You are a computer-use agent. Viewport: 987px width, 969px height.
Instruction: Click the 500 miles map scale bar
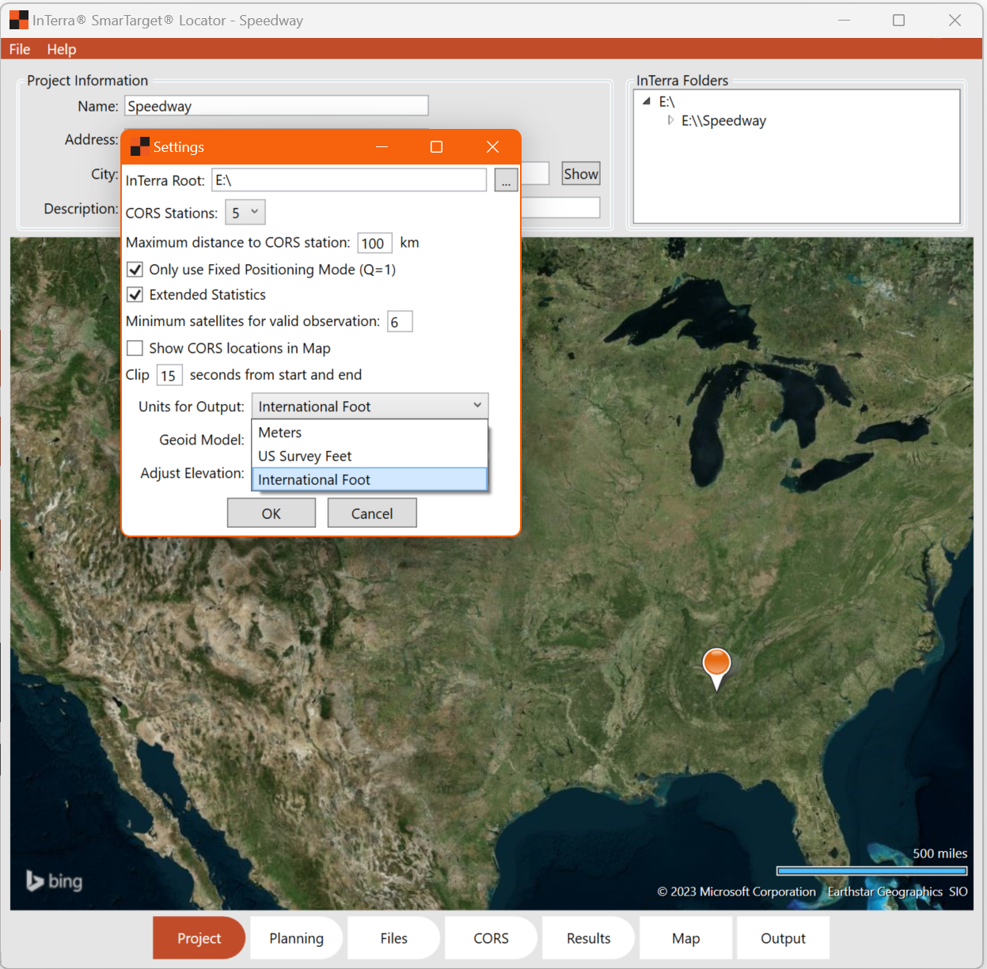tap(871, 871)
